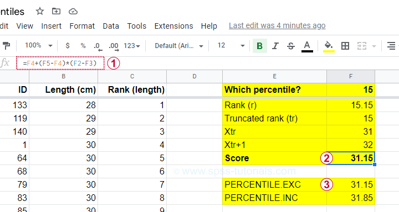The width and height of the screenshot is (399, 212).
Task: Open 'Last edit was 4 minutes ago' link
Action: (x=277, y=25)
